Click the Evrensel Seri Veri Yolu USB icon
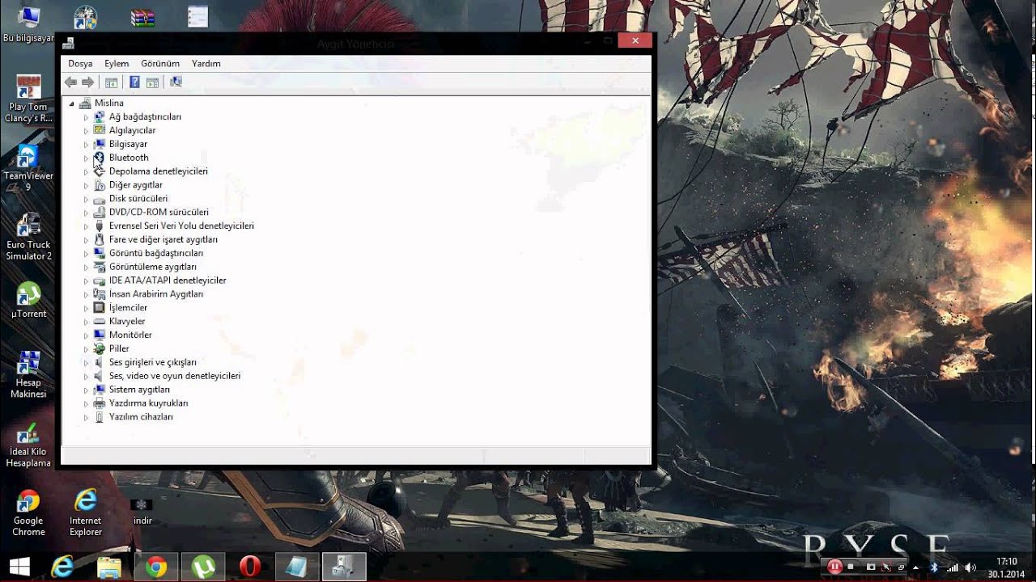 [x=99, y=226]
